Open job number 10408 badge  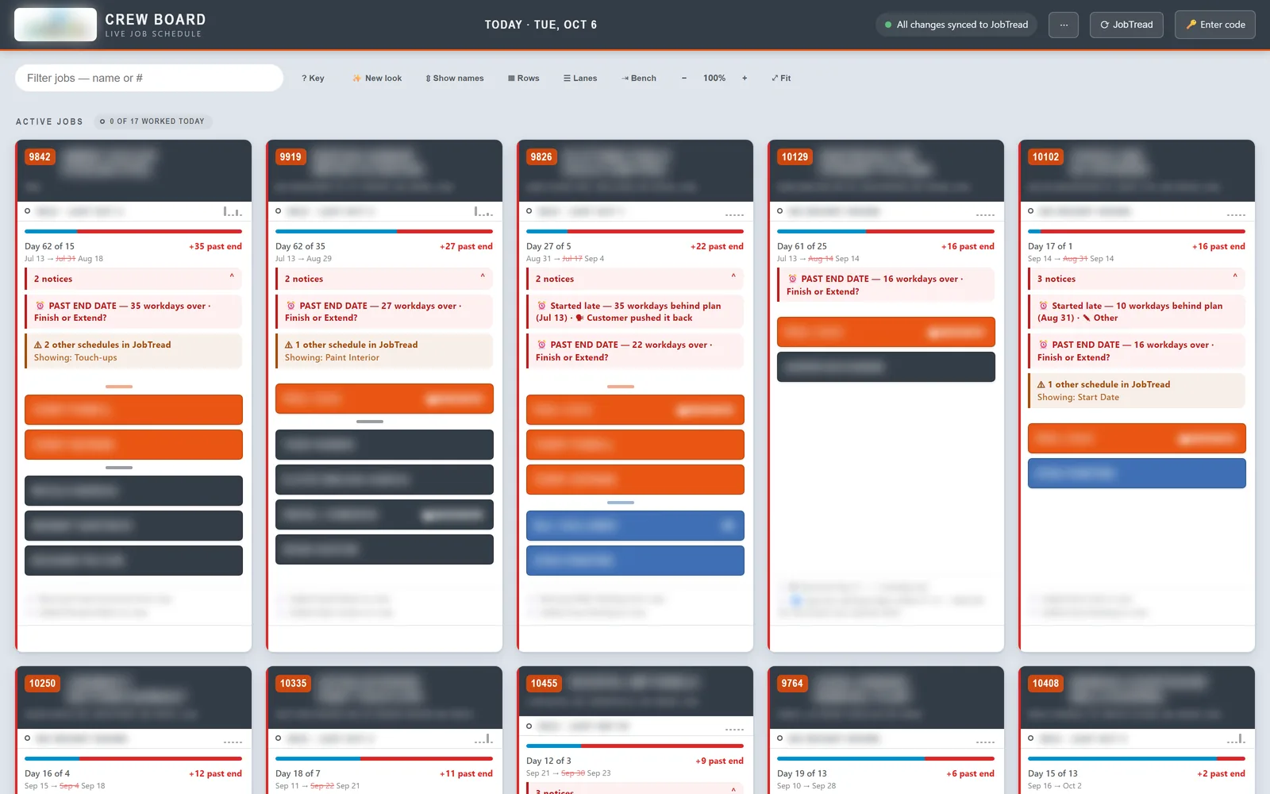(1045, 684)
